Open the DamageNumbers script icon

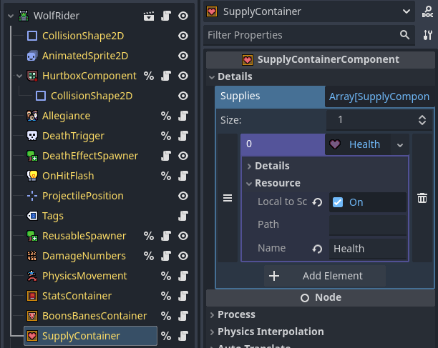tap(166, 256)
